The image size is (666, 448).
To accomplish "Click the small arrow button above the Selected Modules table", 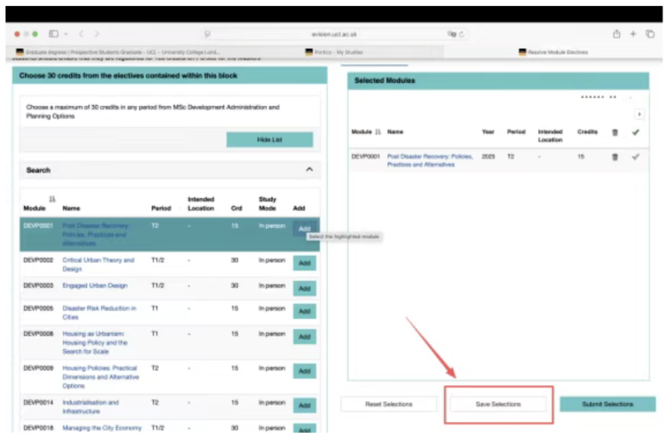I will [x=639, y=114].
